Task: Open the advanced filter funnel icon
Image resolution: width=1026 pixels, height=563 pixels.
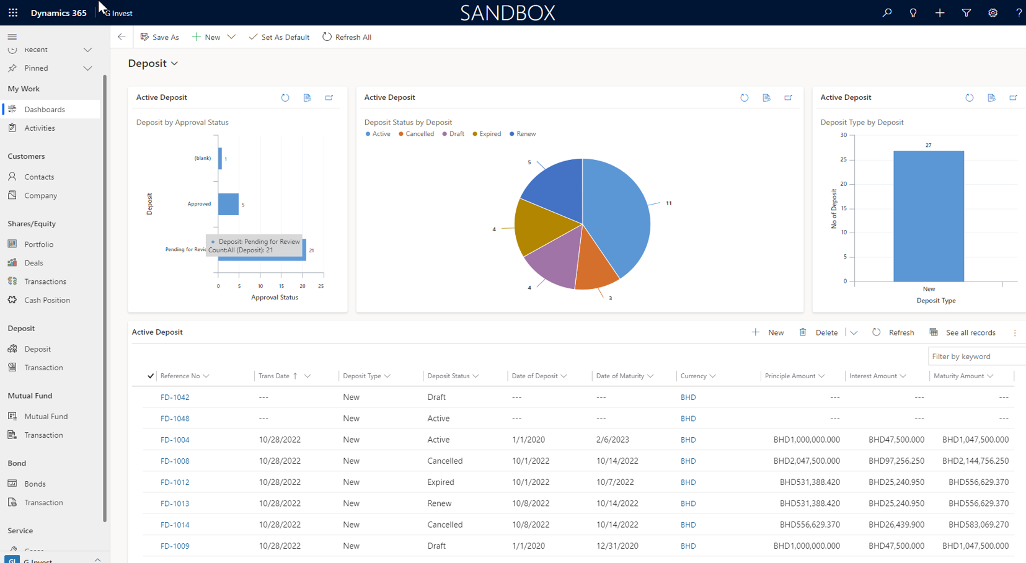Action: point(966,12)
